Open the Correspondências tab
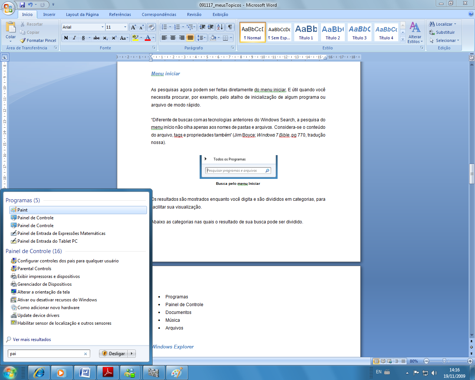This screenshot has width=475, height=380. point(159,14)
